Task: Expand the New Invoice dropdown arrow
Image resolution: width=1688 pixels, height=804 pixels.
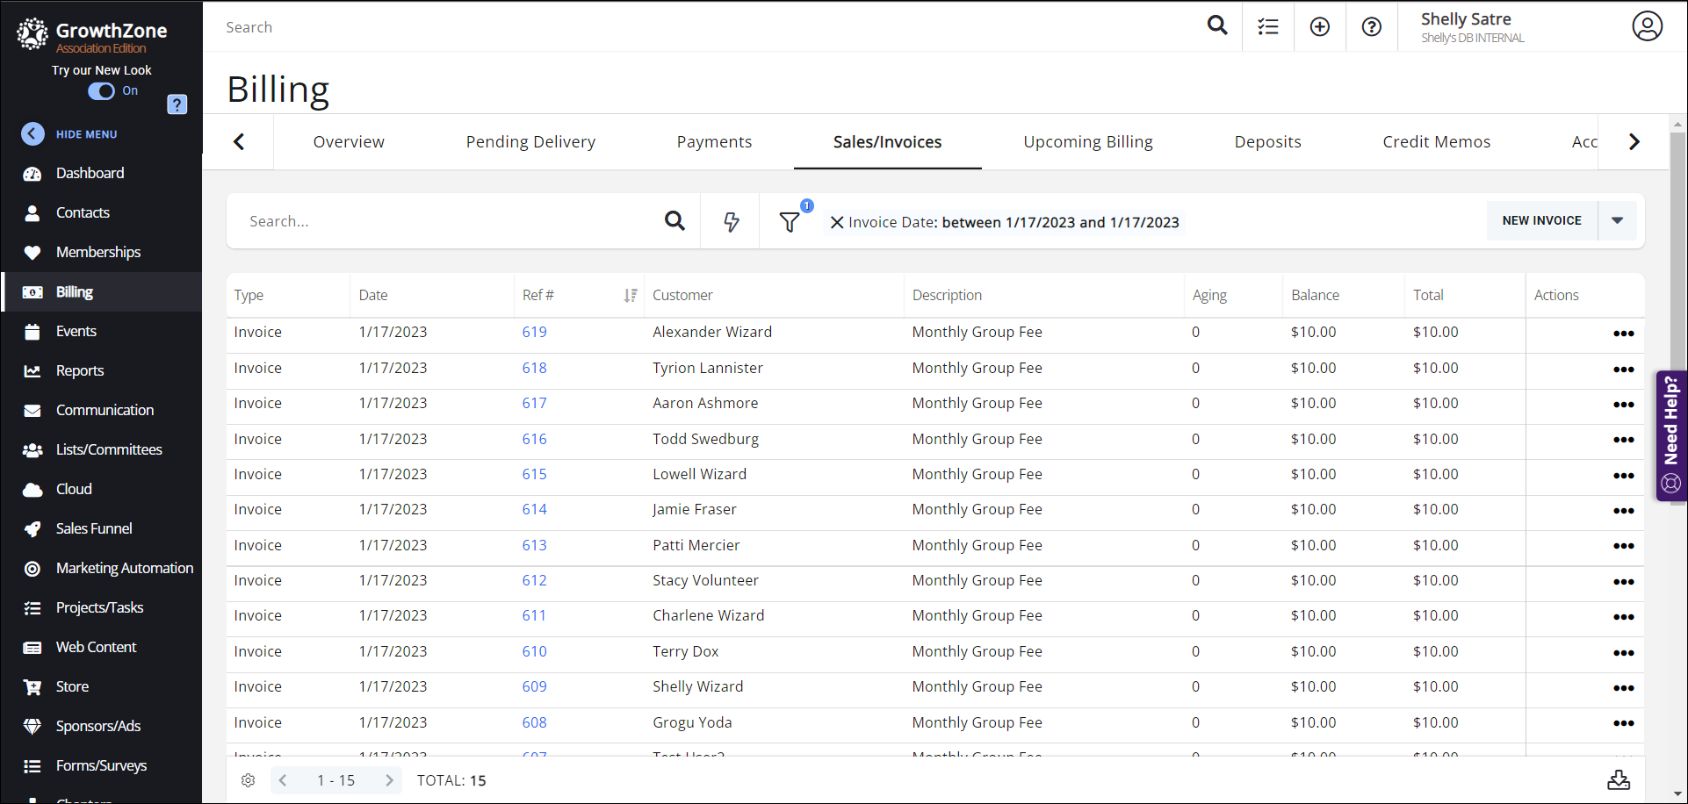Action: (x=1617, y=221)
